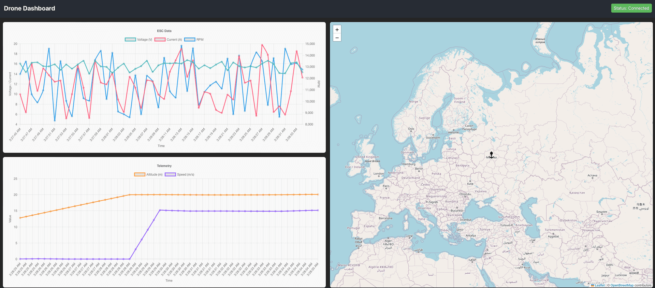
Task: Open the Leaflet attribution link
Action: point(599,285)
